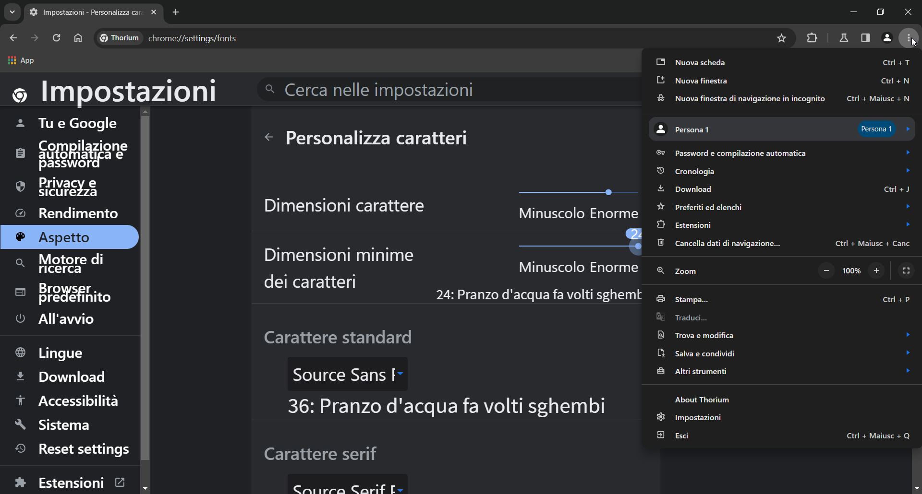Screen dimensions: 922x494
Task: Click the Rendimento speedometer icon
Action: [20, 213]
